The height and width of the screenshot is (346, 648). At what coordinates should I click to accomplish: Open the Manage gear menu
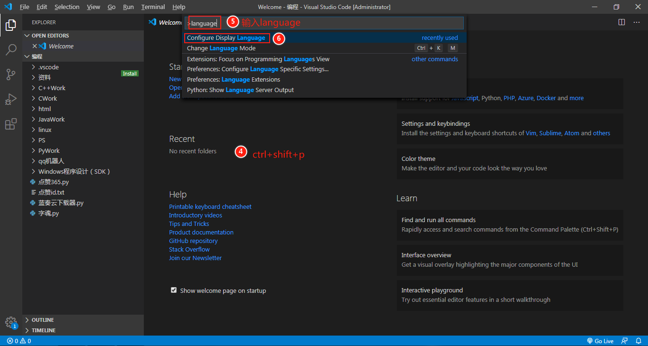(11, 322)
